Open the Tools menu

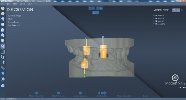[23, 4]
